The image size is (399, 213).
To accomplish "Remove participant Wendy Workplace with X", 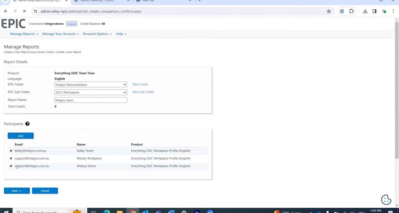I will (11, 158).
